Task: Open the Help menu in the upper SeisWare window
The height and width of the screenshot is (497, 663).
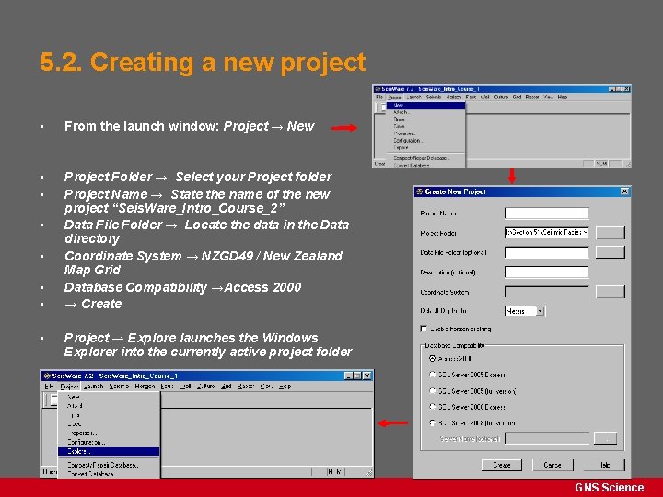Action: coord(562,98)
